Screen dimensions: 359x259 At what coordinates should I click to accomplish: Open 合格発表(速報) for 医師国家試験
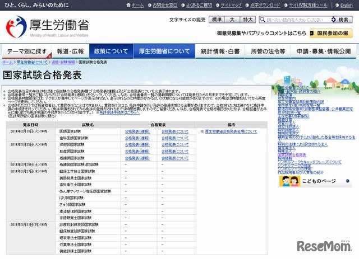[137, 131]
